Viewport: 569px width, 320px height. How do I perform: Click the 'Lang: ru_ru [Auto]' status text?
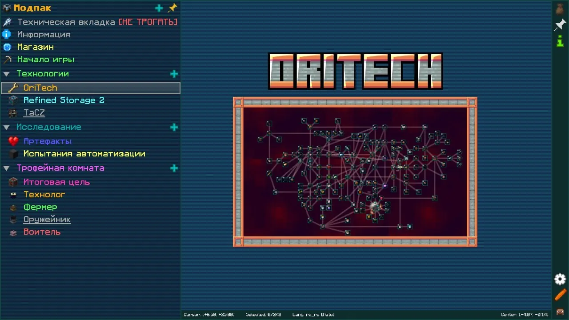pos(313,315)
